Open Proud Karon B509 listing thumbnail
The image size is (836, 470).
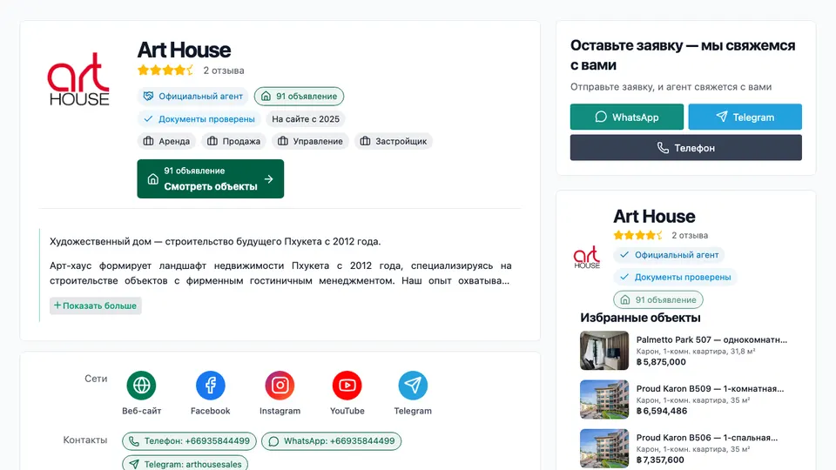604,399
